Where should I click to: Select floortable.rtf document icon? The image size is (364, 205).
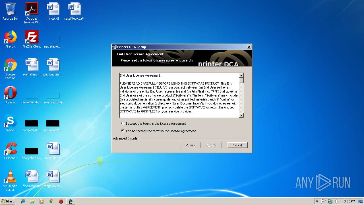(x=32, y=179)
